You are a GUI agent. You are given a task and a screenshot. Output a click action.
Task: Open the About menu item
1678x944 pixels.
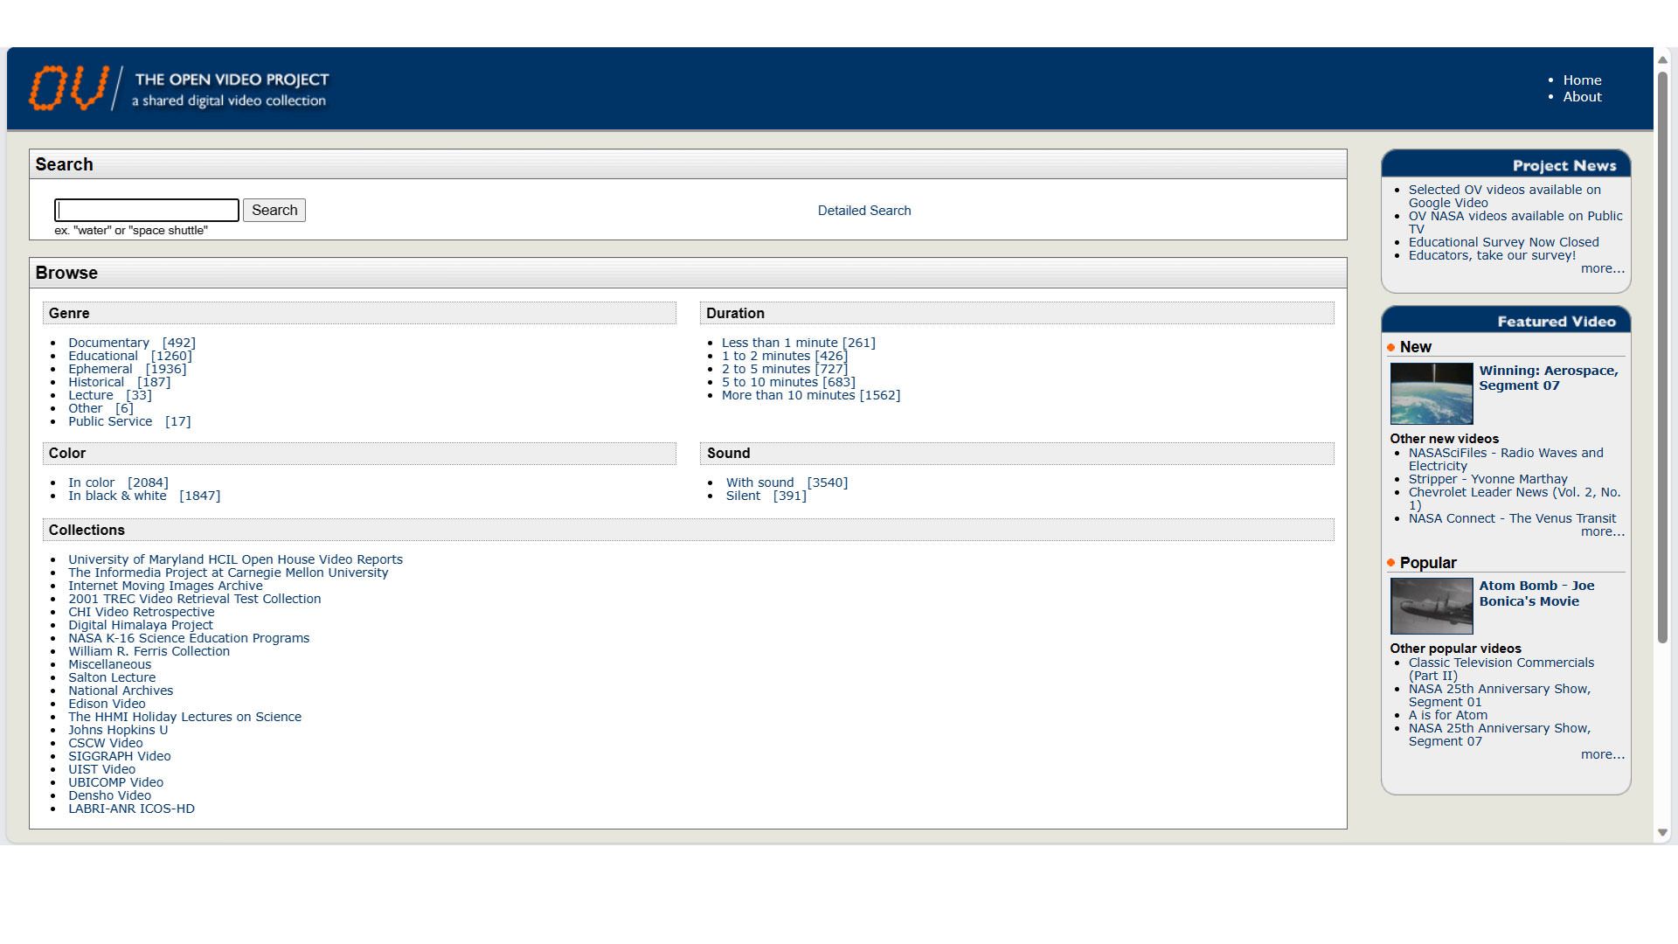pyautogui.click(x=1582, y=97)
